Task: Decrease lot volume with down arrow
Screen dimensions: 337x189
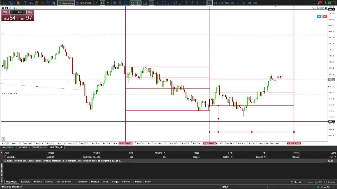Action: pos(11,12)
